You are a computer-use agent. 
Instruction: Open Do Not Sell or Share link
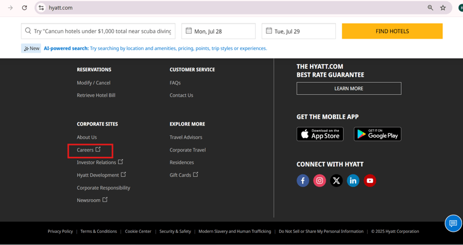click(x=321, y=231)
